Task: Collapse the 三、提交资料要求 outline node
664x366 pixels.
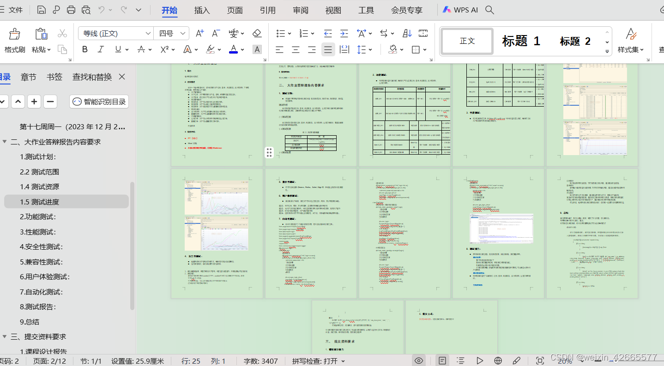Action: pos(5,336)
